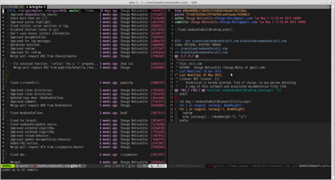Select commit 'Fixed initial cursor position in log.'
The width and height of the screenshot is (335, 180).
click(84, 26)
